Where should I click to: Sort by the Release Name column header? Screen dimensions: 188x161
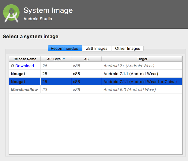(x=25, y=59)
